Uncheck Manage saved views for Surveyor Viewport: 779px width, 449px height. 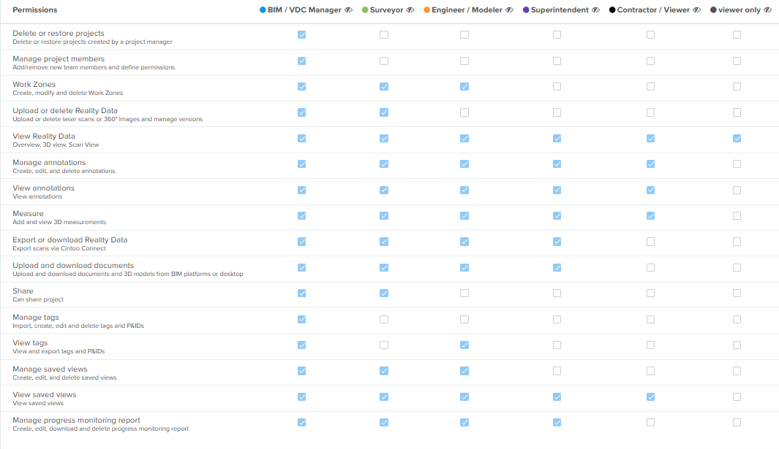[384, 371]
